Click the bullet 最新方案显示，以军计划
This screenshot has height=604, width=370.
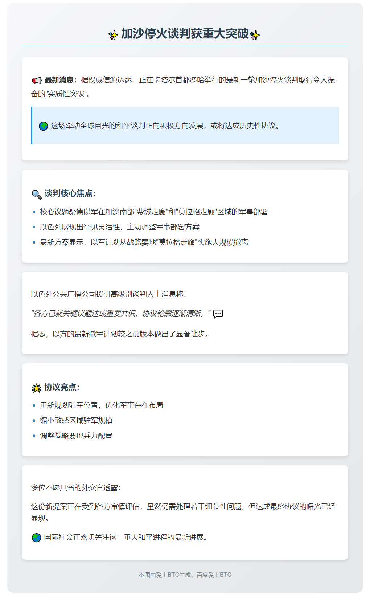click(144, 242)
